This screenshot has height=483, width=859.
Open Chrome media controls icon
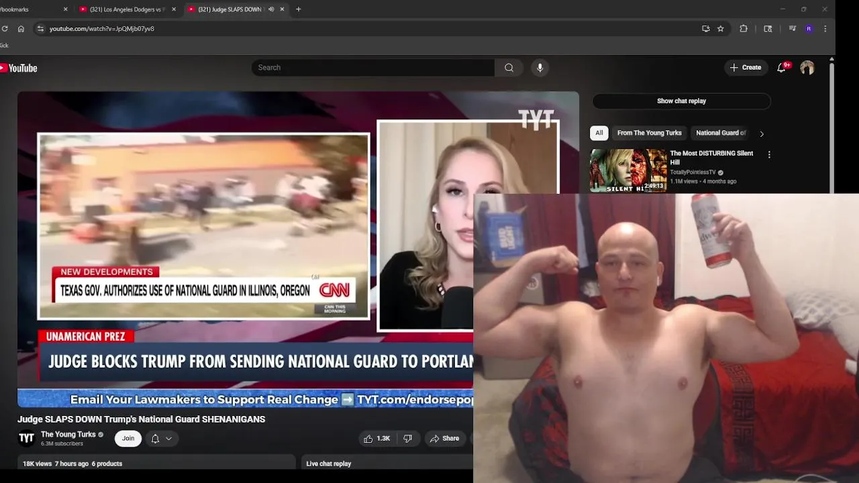coord(793,29)
